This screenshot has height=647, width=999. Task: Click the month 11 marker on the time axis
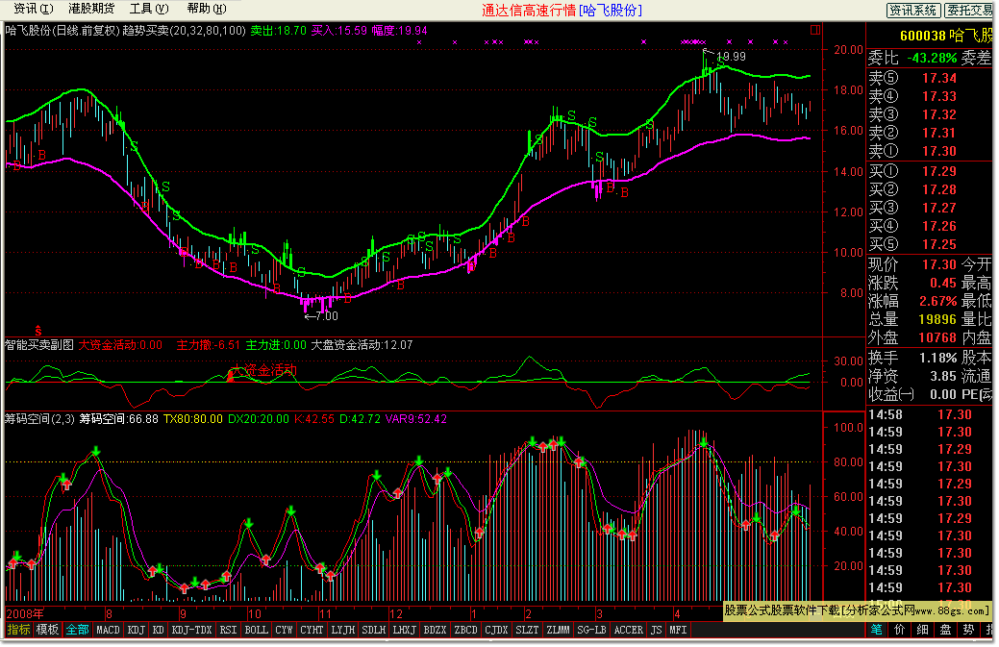[325, 614]
